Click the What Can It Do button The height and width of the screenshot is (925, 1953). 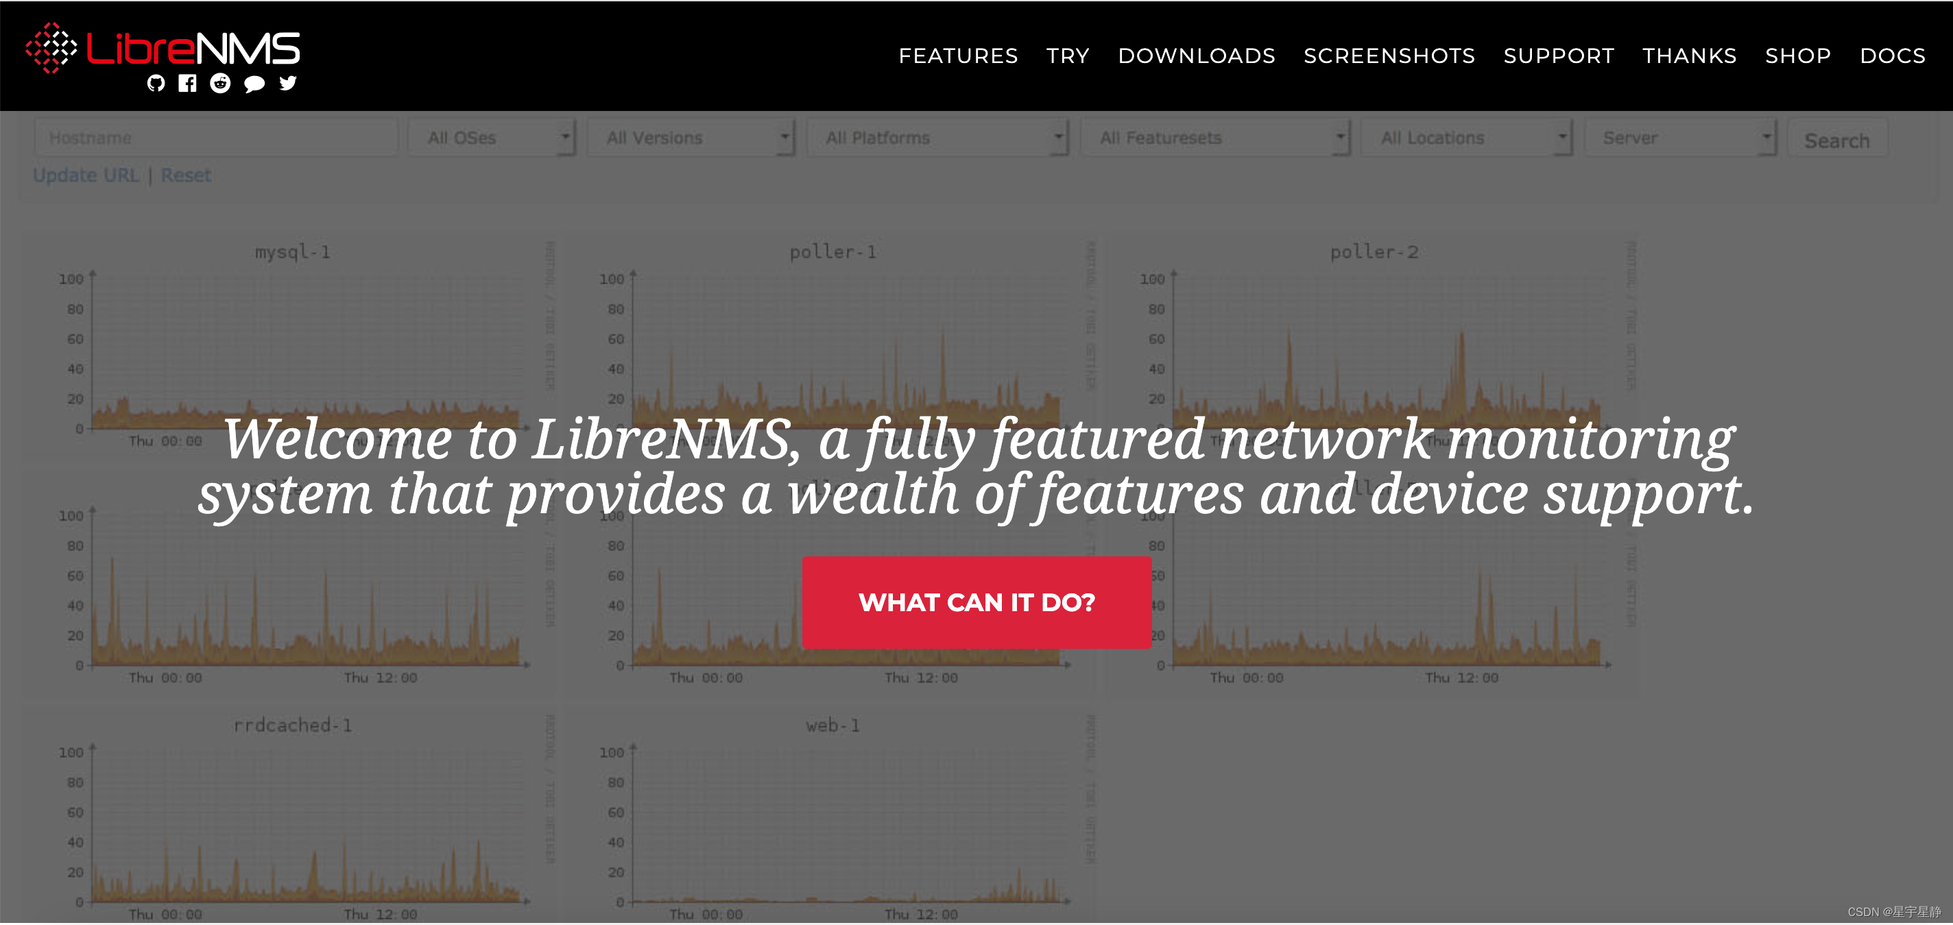[976, 602]
